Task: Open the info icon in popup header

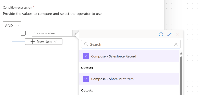Action: [x=161, y=34]
